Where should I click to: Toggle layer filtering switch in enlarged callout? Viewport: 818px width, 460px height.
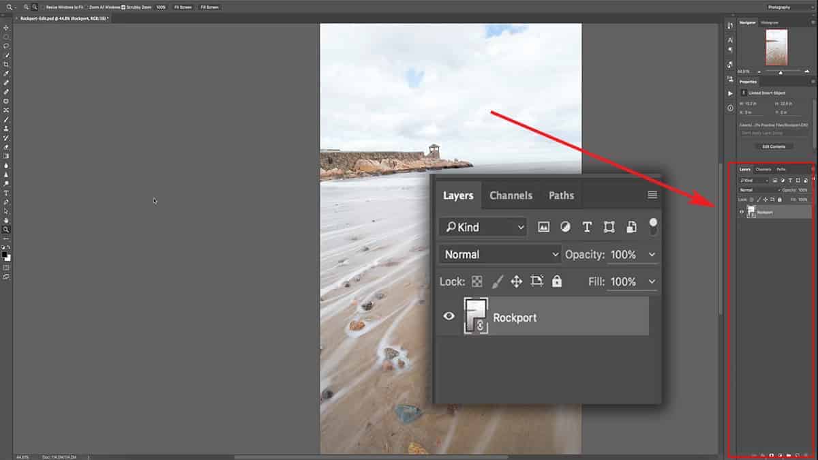[653, 226]
